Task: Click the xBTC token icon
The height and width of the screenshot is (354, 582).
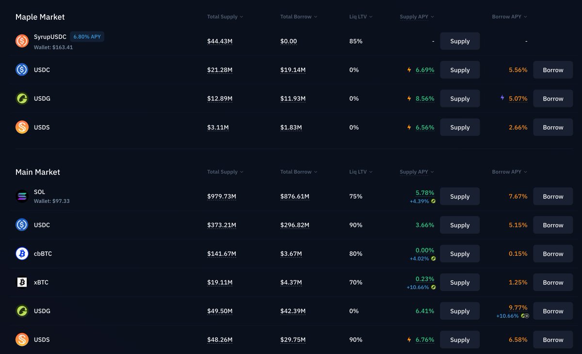Action: (x=22, y=282)
